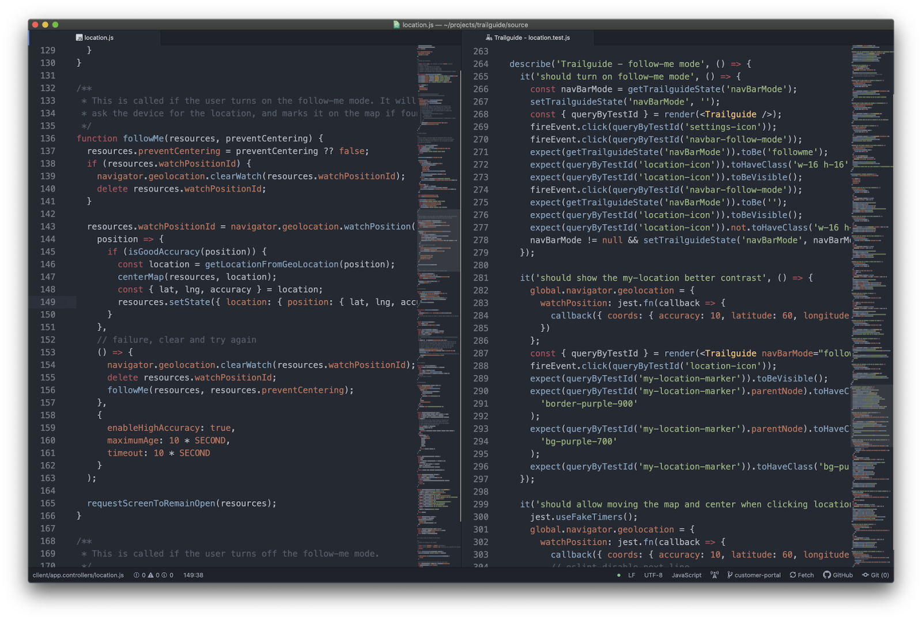
Task: Click the file path client/app.controllers/location.js in status bar
Action: 78,575
